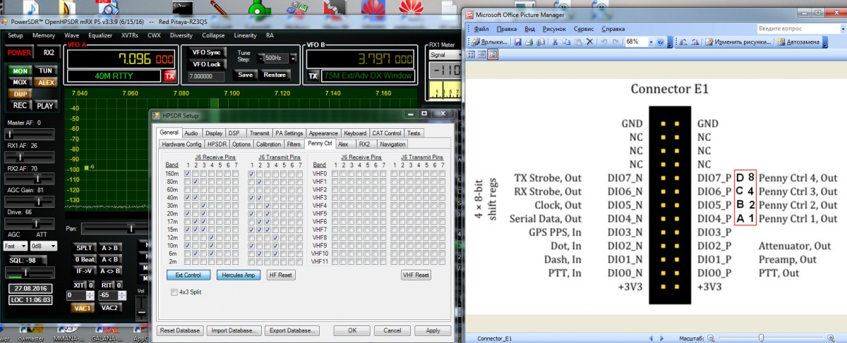Open Ярлыки shortcuts pane in Picture Manager
Screen dimensions: 847x343
(489, 42)
